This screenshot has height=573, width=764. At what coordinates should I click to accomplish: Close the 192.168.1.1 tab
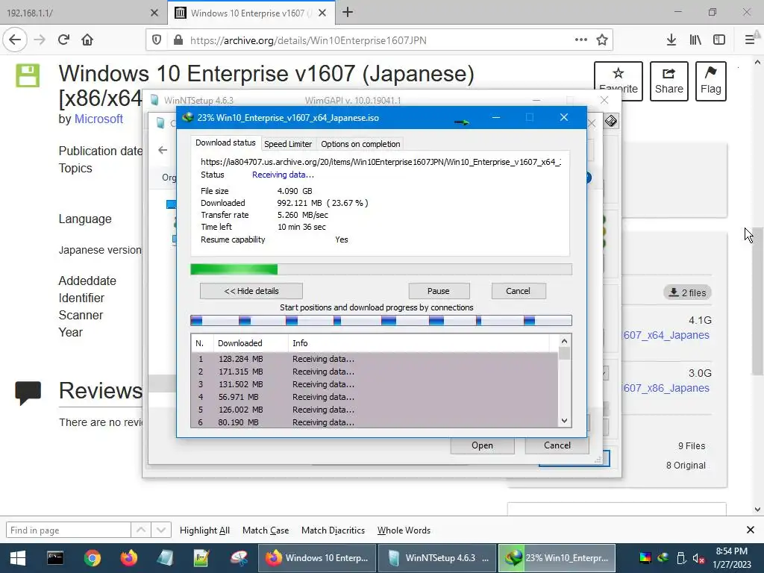click(154, 13)
